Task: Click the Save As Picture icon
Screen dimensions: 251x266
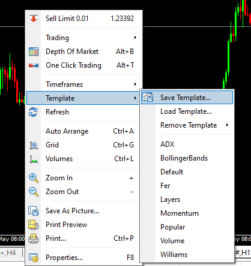Action: click(34, 211)
